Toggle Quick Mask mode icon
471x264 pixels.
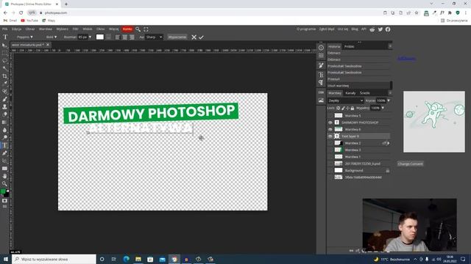click(x=4, y=200)
